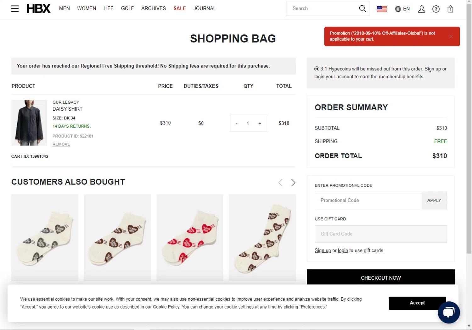
Task: Open the account profile icon
Action: pyautogui.click(x=421, y=9)
